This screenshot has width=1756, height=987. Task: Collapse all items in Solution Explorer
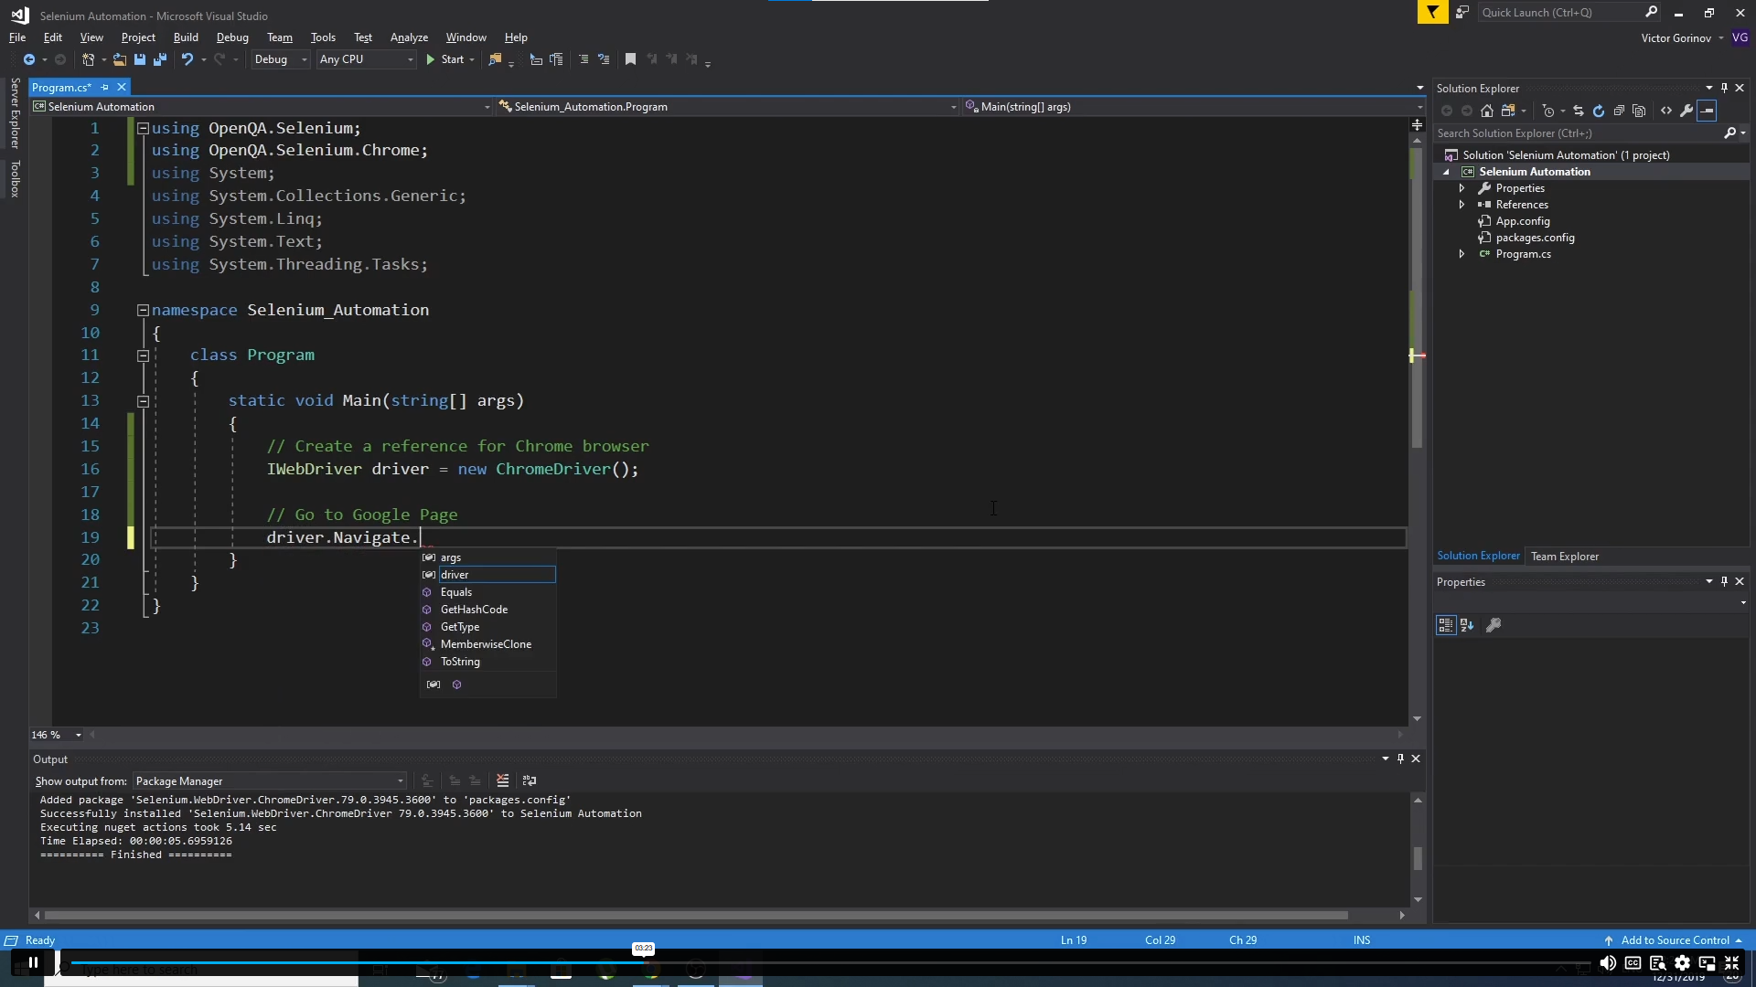click(x=1619, y=111)
